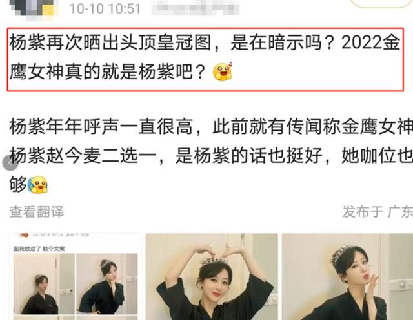
Task: Click small avatar inside the collage screenshot
Action: tap(25, 235)
